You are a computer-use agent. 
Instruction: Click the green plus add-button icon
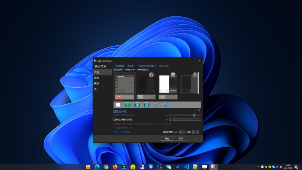tap(195, 110)
